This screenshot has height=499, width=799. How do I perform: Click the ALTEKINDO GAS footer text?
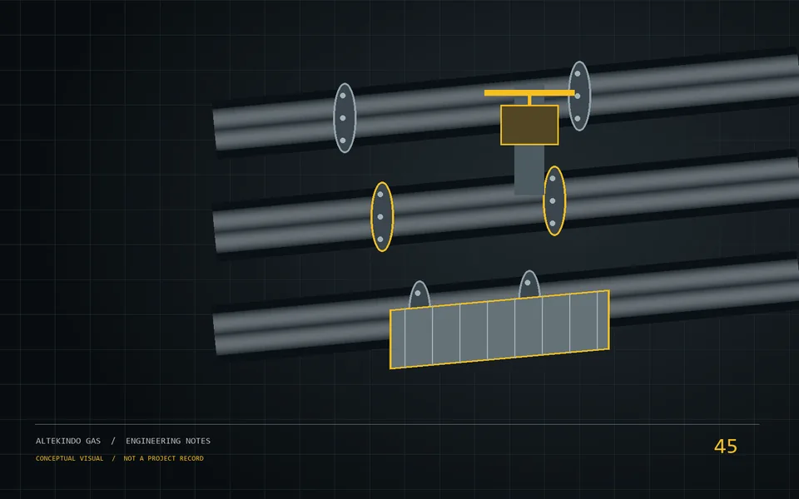click(x=68, y=441)
